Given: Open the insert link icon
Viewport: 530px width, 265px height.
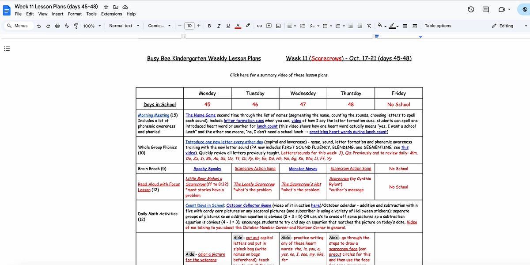Looking at the screenshot, I should (259, 26).
